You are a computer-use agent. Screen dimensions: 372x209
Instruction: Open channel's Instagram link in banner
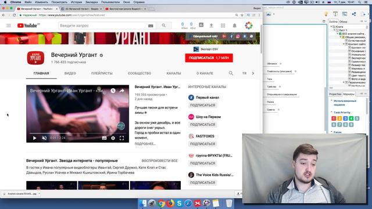point(238,36)
